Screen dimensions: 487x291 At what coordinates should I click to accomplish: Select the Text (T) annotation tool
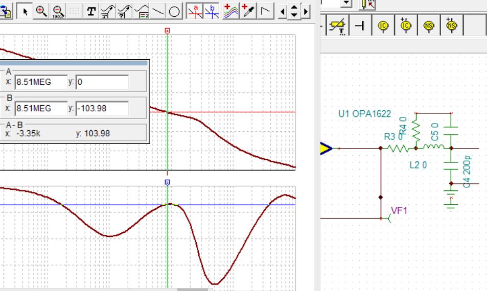point(91,11)
